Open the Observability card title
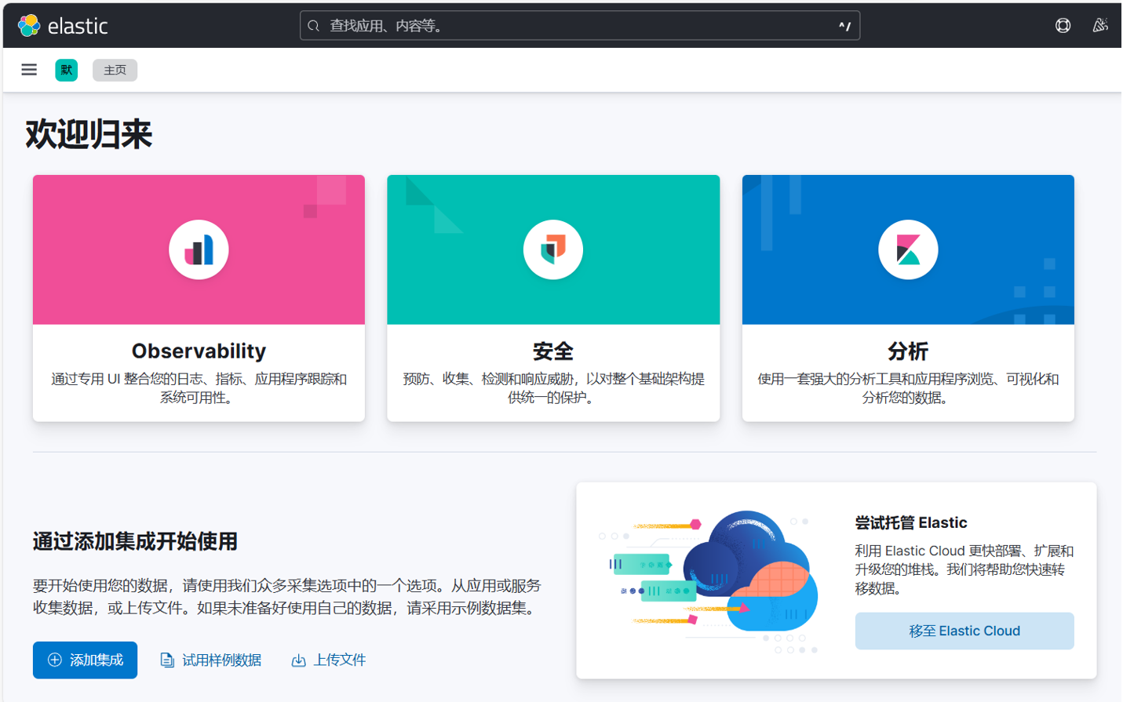The width and height of the screenshot is (1123, 702). coord(199,351)
